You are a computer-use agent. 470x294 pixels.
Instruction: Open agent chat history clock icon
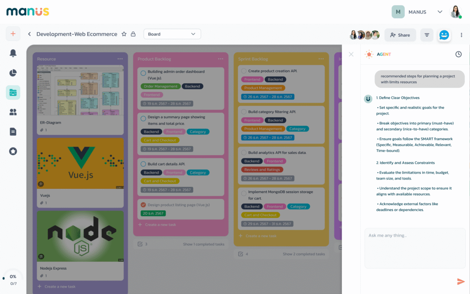458,54
